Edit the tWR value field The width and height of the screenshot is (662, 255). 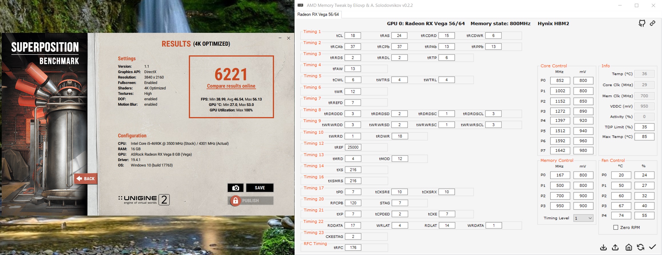click(353, 92)
